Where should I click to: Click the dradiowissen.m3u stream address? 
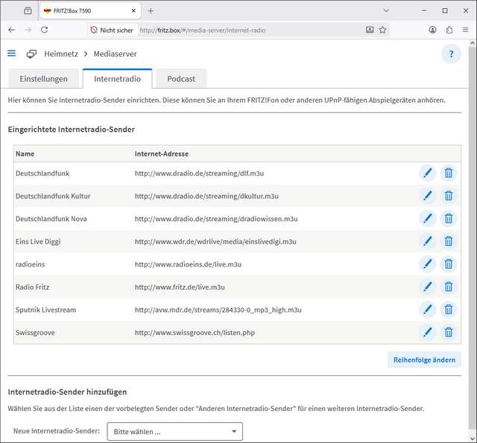coord(216,218)
